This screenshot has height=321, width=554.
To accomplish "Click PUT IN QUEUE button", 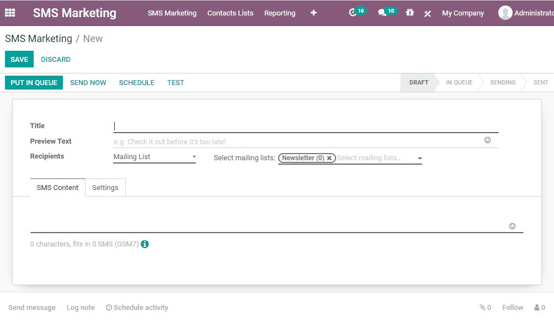I will (x=34, y=82).
